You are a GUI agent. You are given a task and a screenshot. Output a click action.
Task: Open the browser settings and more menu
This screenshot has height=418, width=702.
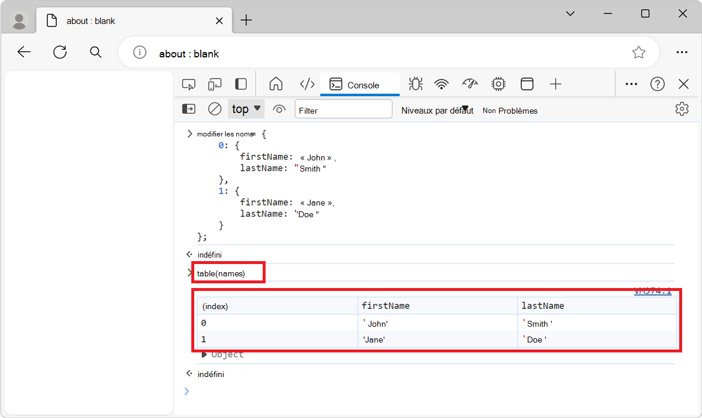click(682, 52)
